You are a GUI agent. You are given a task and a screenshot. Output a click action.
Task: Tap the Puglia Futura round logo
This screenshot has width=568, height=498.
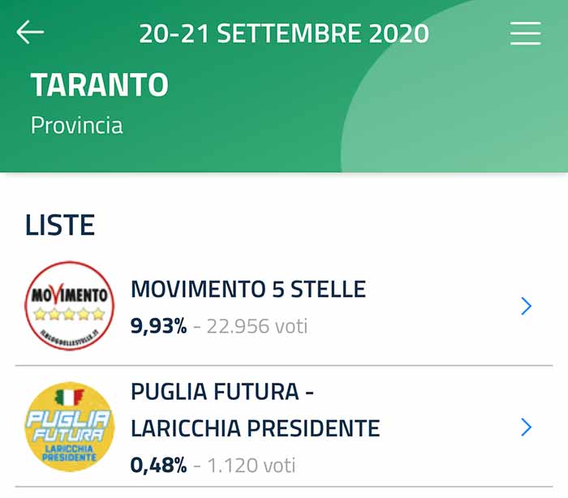tap(70, 427)
